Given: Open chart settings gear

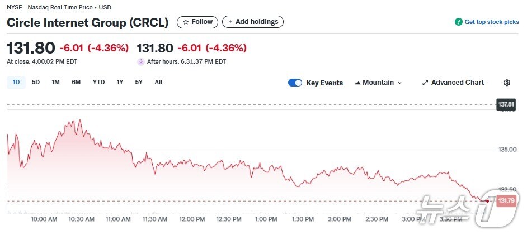Looking at the screenshot, I should [x=507, y=83].
